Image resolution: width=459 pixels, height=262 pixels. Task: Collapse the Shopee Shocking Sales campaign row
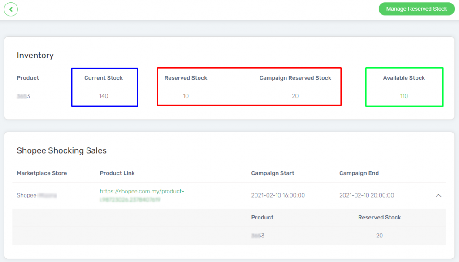[x=438, y=195]
